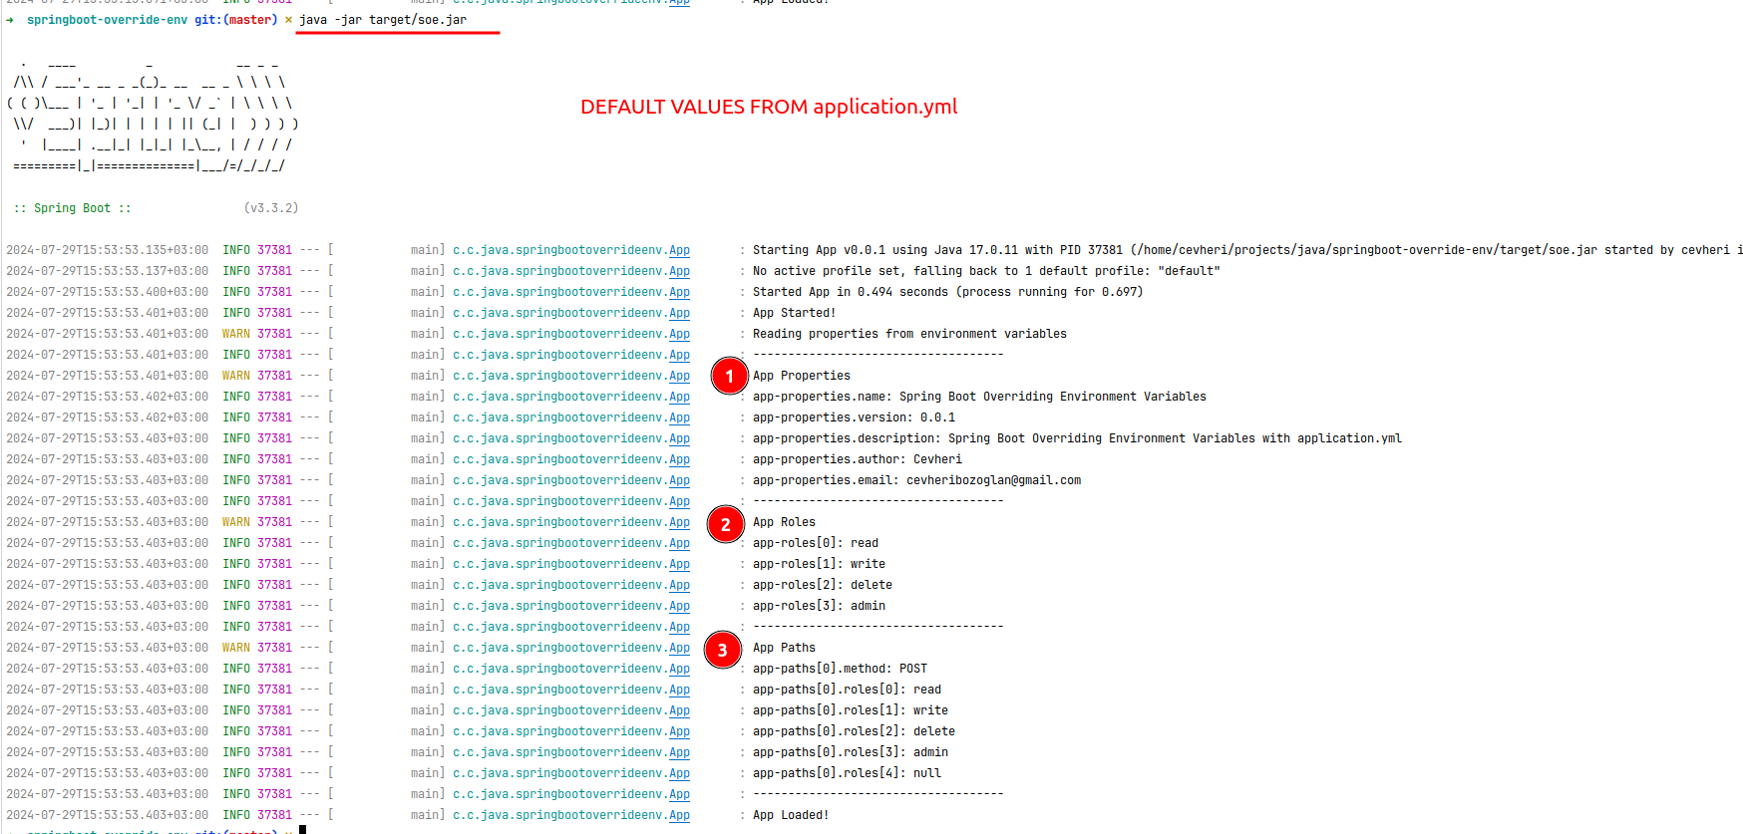Open App link in 'No active profile set' row
This screenshot has width=1743, height=834.
679,271
